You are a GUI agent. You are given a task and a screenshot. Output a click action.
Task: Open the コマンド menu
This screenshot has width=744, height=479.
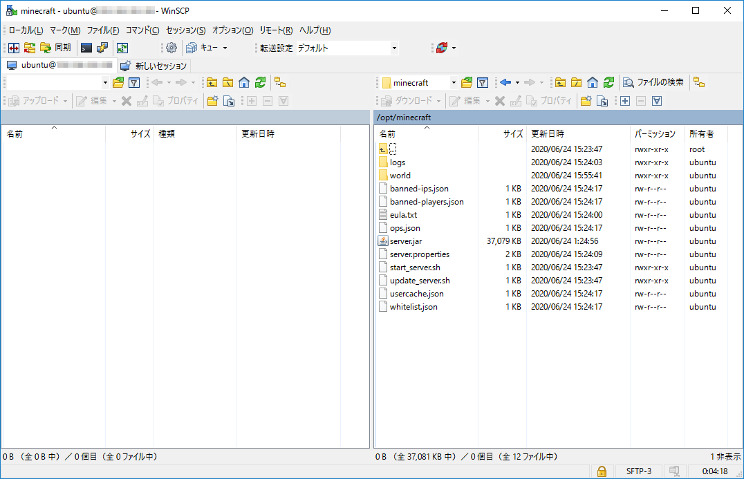pyautogui.click(x=142, y=30)
